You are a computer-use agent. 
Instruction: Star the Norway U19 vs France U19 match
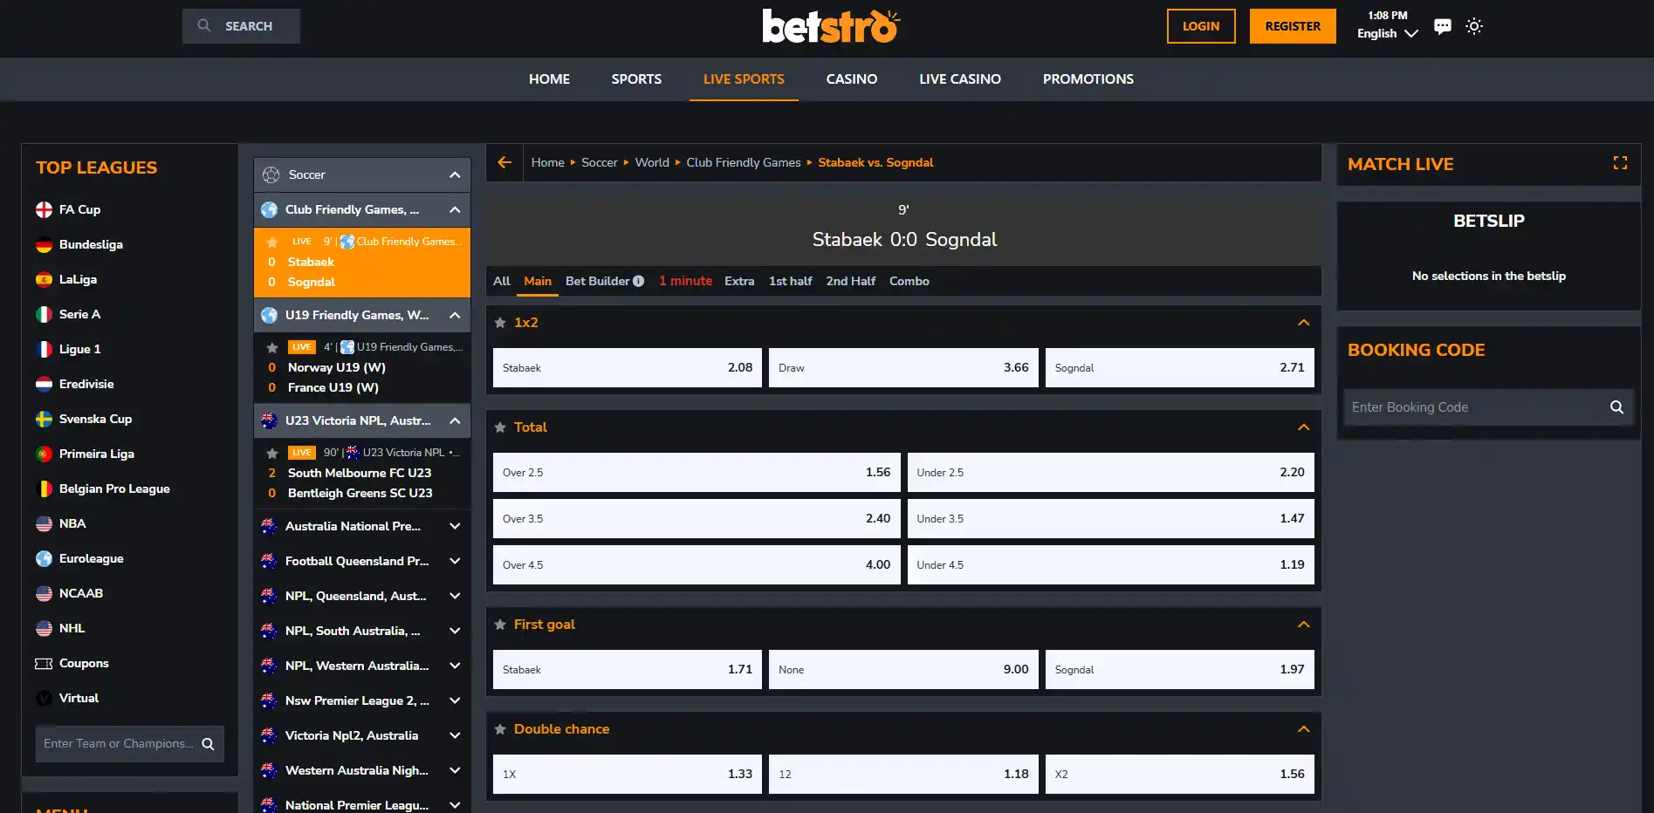(x=272, y=347)
